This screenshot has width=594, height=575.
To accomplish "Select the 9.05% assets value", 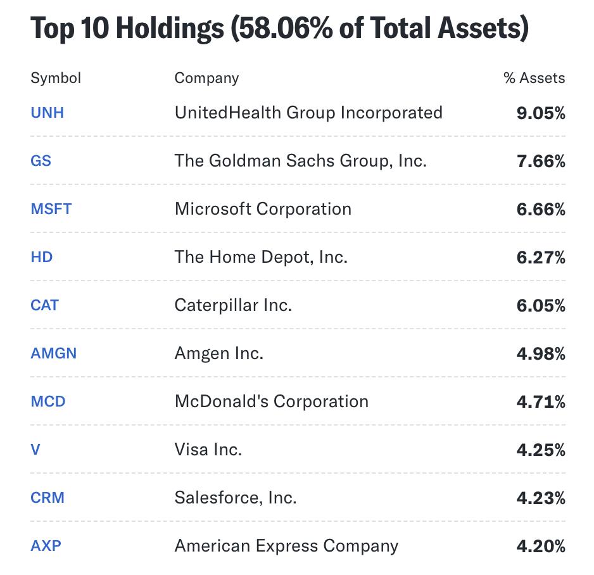I will 541,113.
